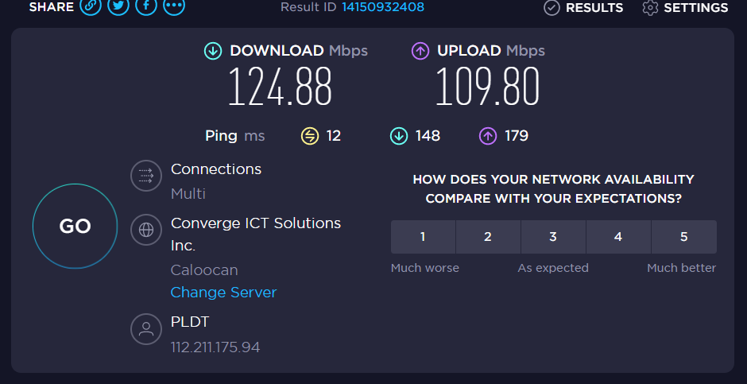Click the Connections multi-arrow icon
The width and height of the screenshot is (747, 384).
(145, 175)
